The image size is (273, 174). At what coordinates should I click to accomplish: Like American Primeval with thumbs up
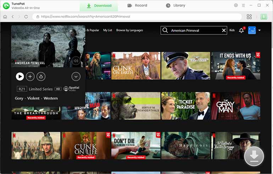(41, 76)
